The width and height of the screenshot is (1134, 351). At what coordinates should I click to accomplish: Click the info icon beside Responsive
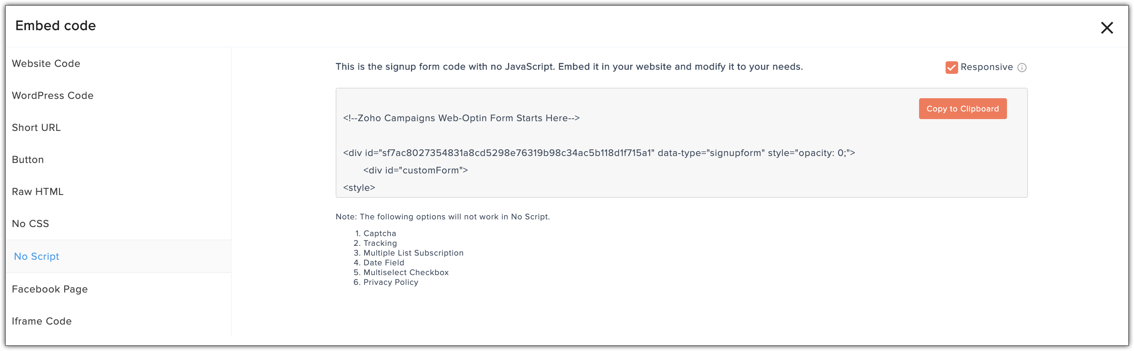1022,68
